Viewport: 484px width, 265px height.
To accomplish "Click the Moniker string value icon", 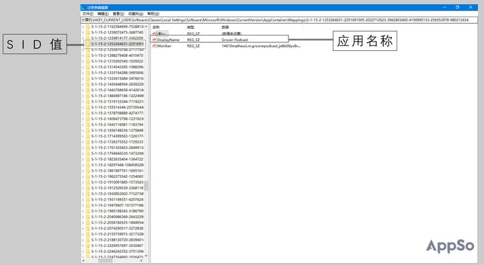I will (x=155, y=46).
